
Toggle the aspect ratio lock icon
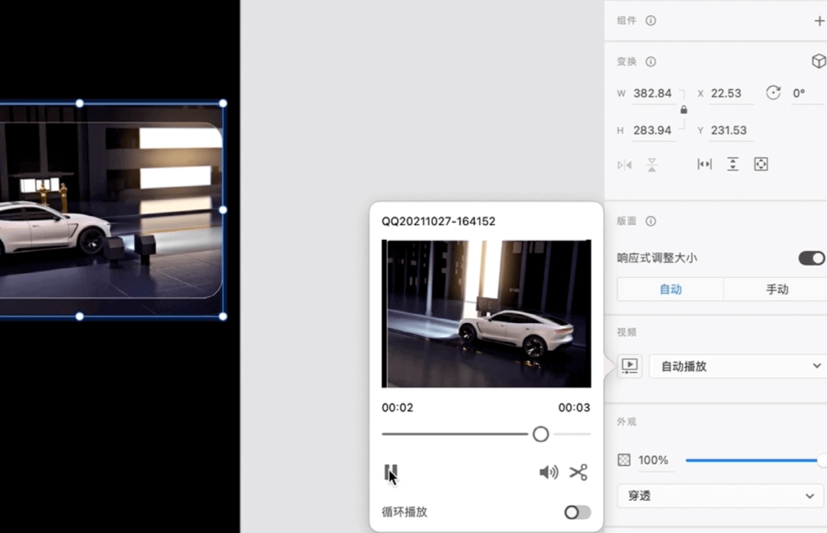[683, 110]
